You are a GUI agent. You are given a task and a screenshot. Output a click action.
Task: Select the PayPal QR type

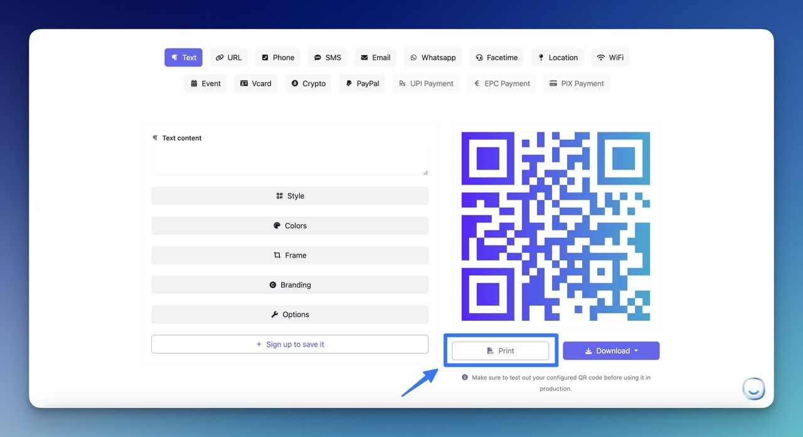pyautogui.click(x=362, y=84)
